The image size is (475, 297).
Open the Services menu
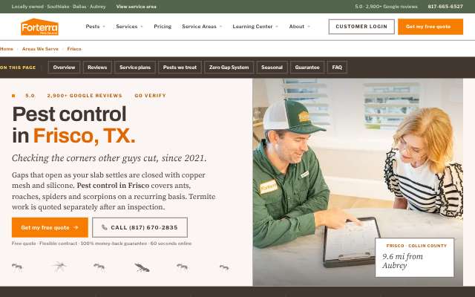point(127,27)
